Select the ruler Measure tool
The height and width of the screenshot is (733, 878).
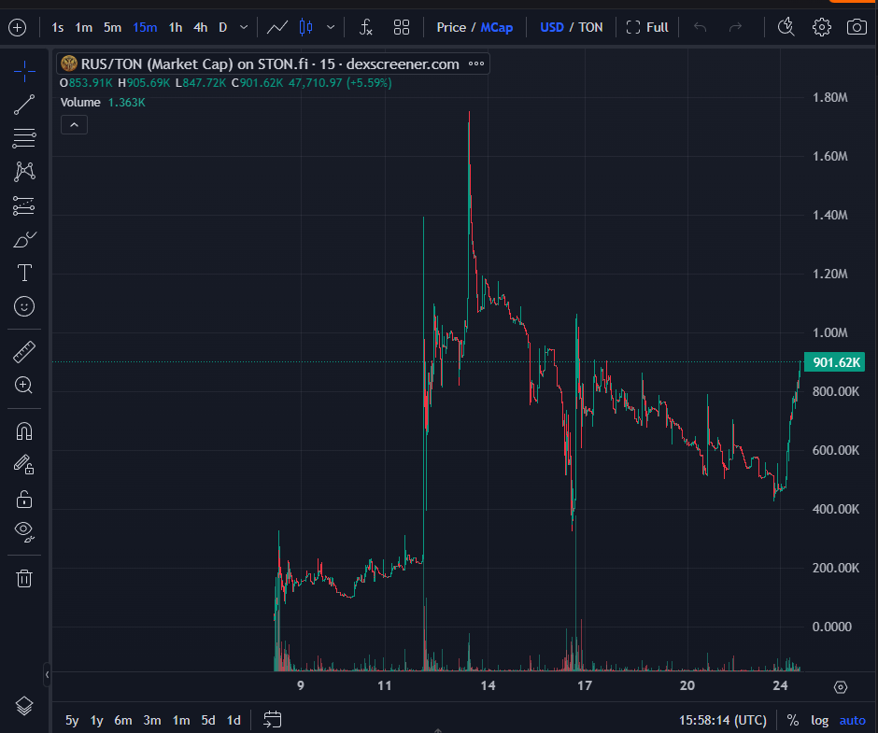coord(24,352)
